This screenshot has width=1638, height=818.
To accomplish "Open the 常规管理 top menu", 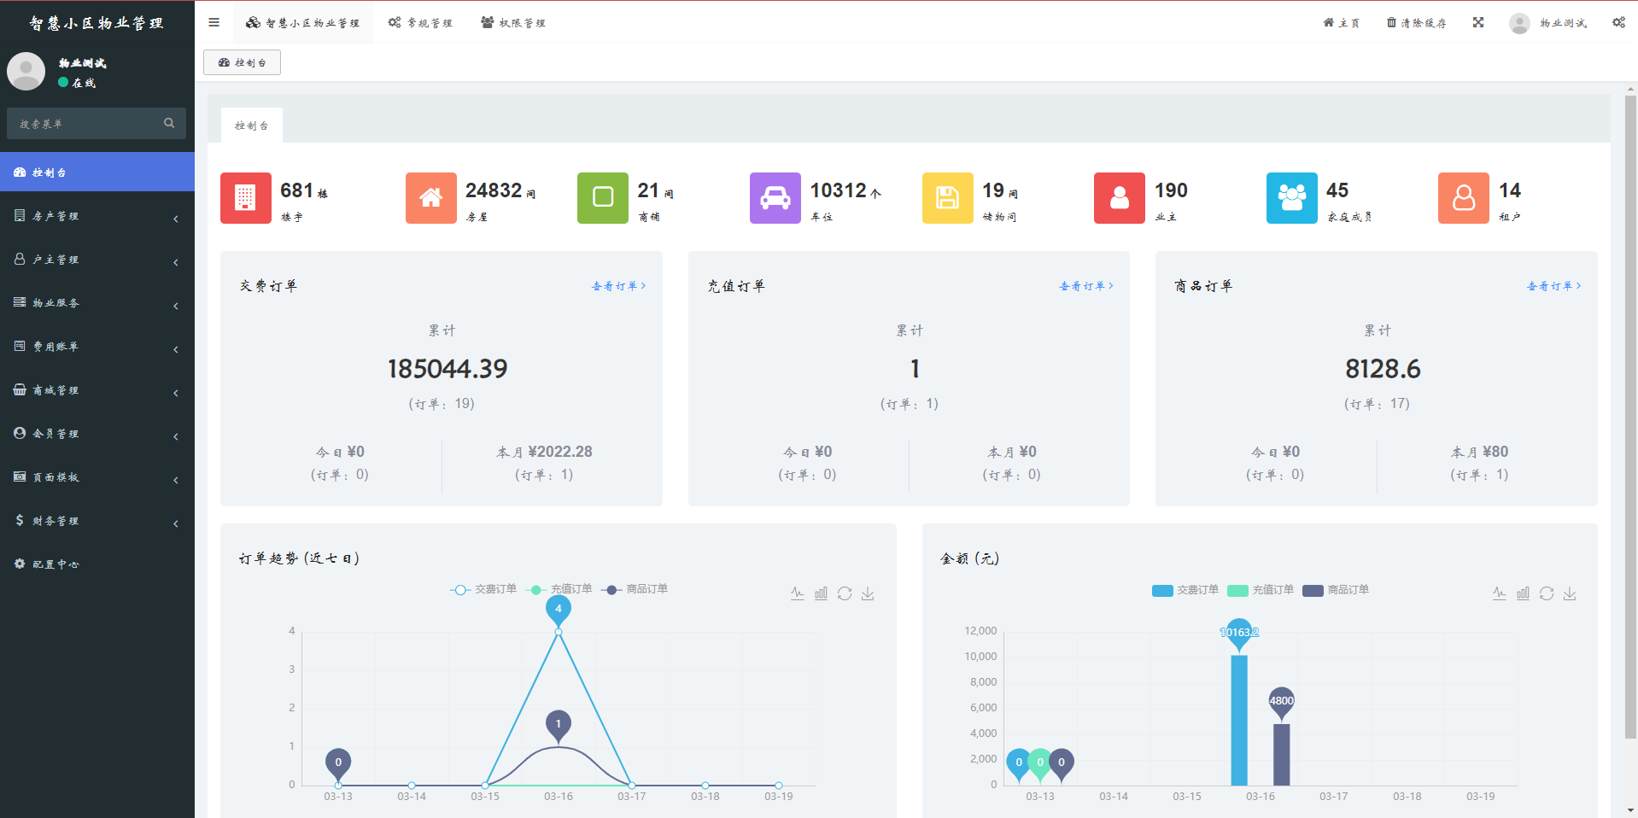I will (420, 22).
